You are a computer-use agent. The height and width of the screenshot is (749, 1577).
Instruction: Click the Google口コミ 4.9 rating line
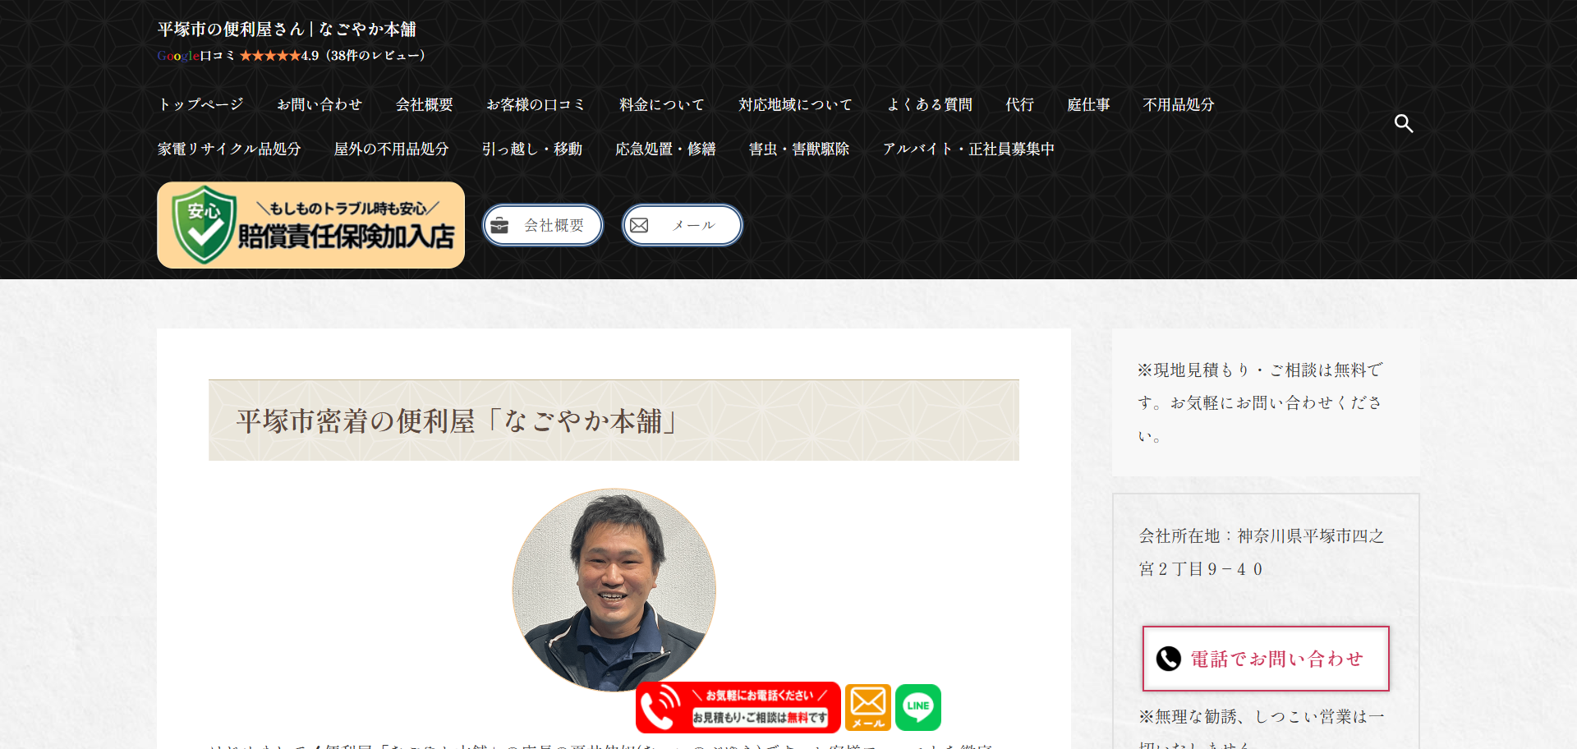(292, 56)
